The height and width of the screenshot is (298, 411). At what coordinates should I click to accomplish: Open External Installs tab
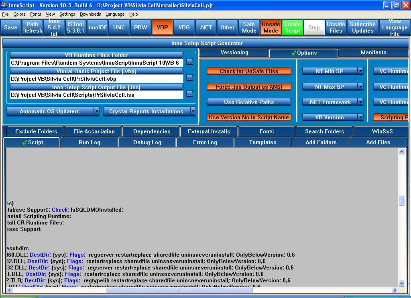pos(209,131)
